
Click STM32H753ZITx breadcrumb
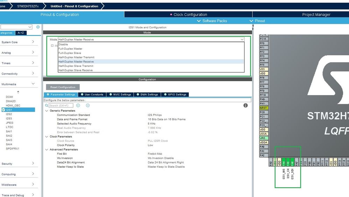28,6
